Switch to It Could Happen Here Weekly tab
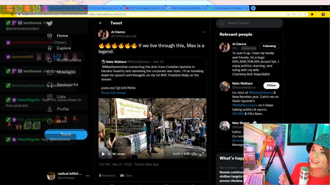The width and height of the screenshot is (330, 185). [228, 8]
